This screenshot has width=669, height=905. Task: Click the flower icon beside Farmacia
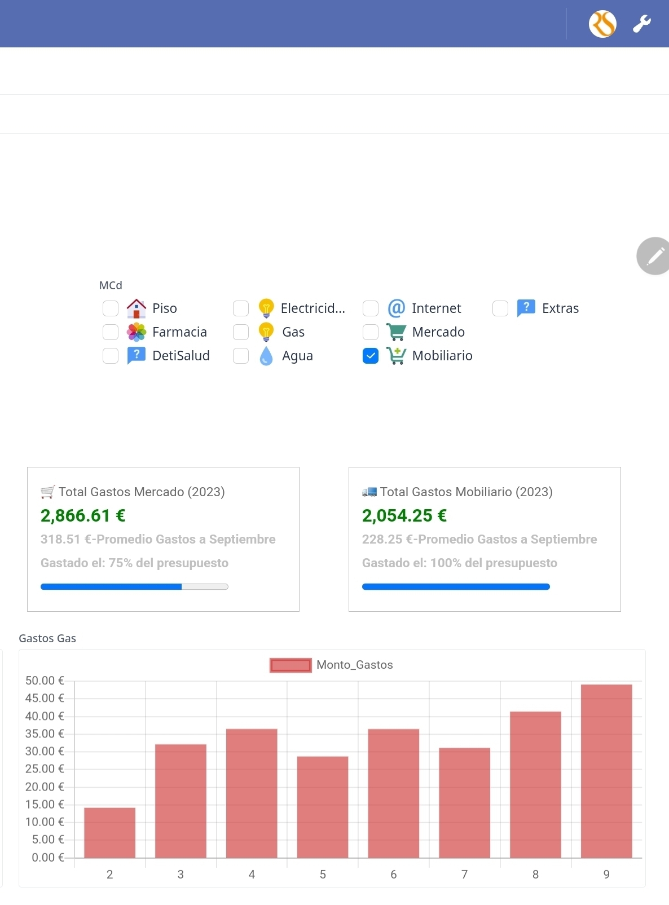click(137, 332)
